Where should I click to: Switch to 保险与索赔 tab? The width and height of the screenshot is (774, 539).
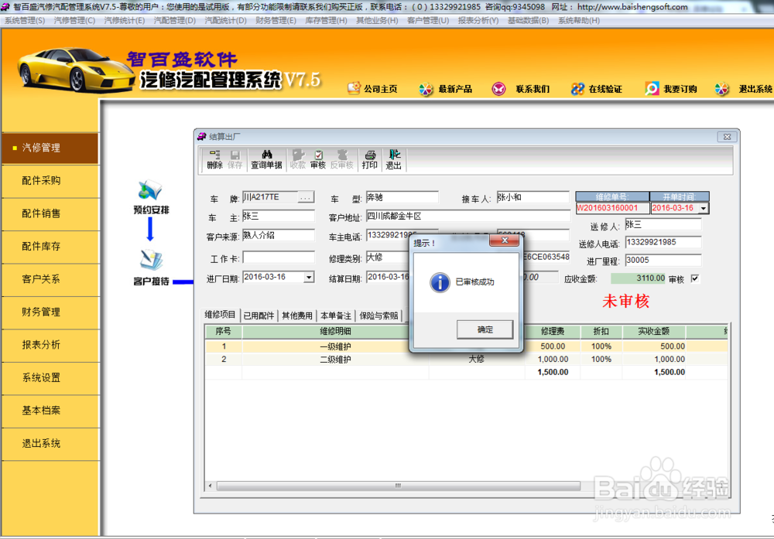[378, 316]
